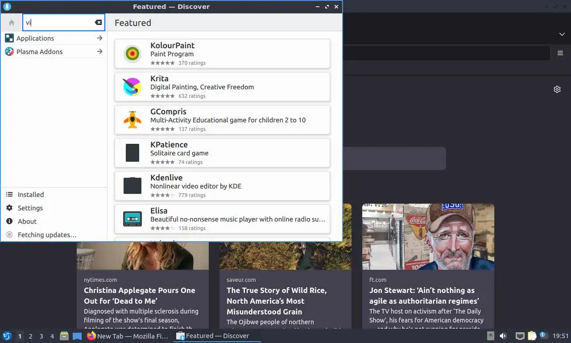Expand Firefox tab list chevron
Image resolution: width=571 pixels, height=343 pixels.
562,34
